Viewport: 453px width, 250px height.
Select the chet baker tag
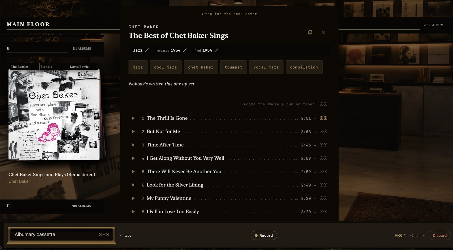[x=201, y=67]
